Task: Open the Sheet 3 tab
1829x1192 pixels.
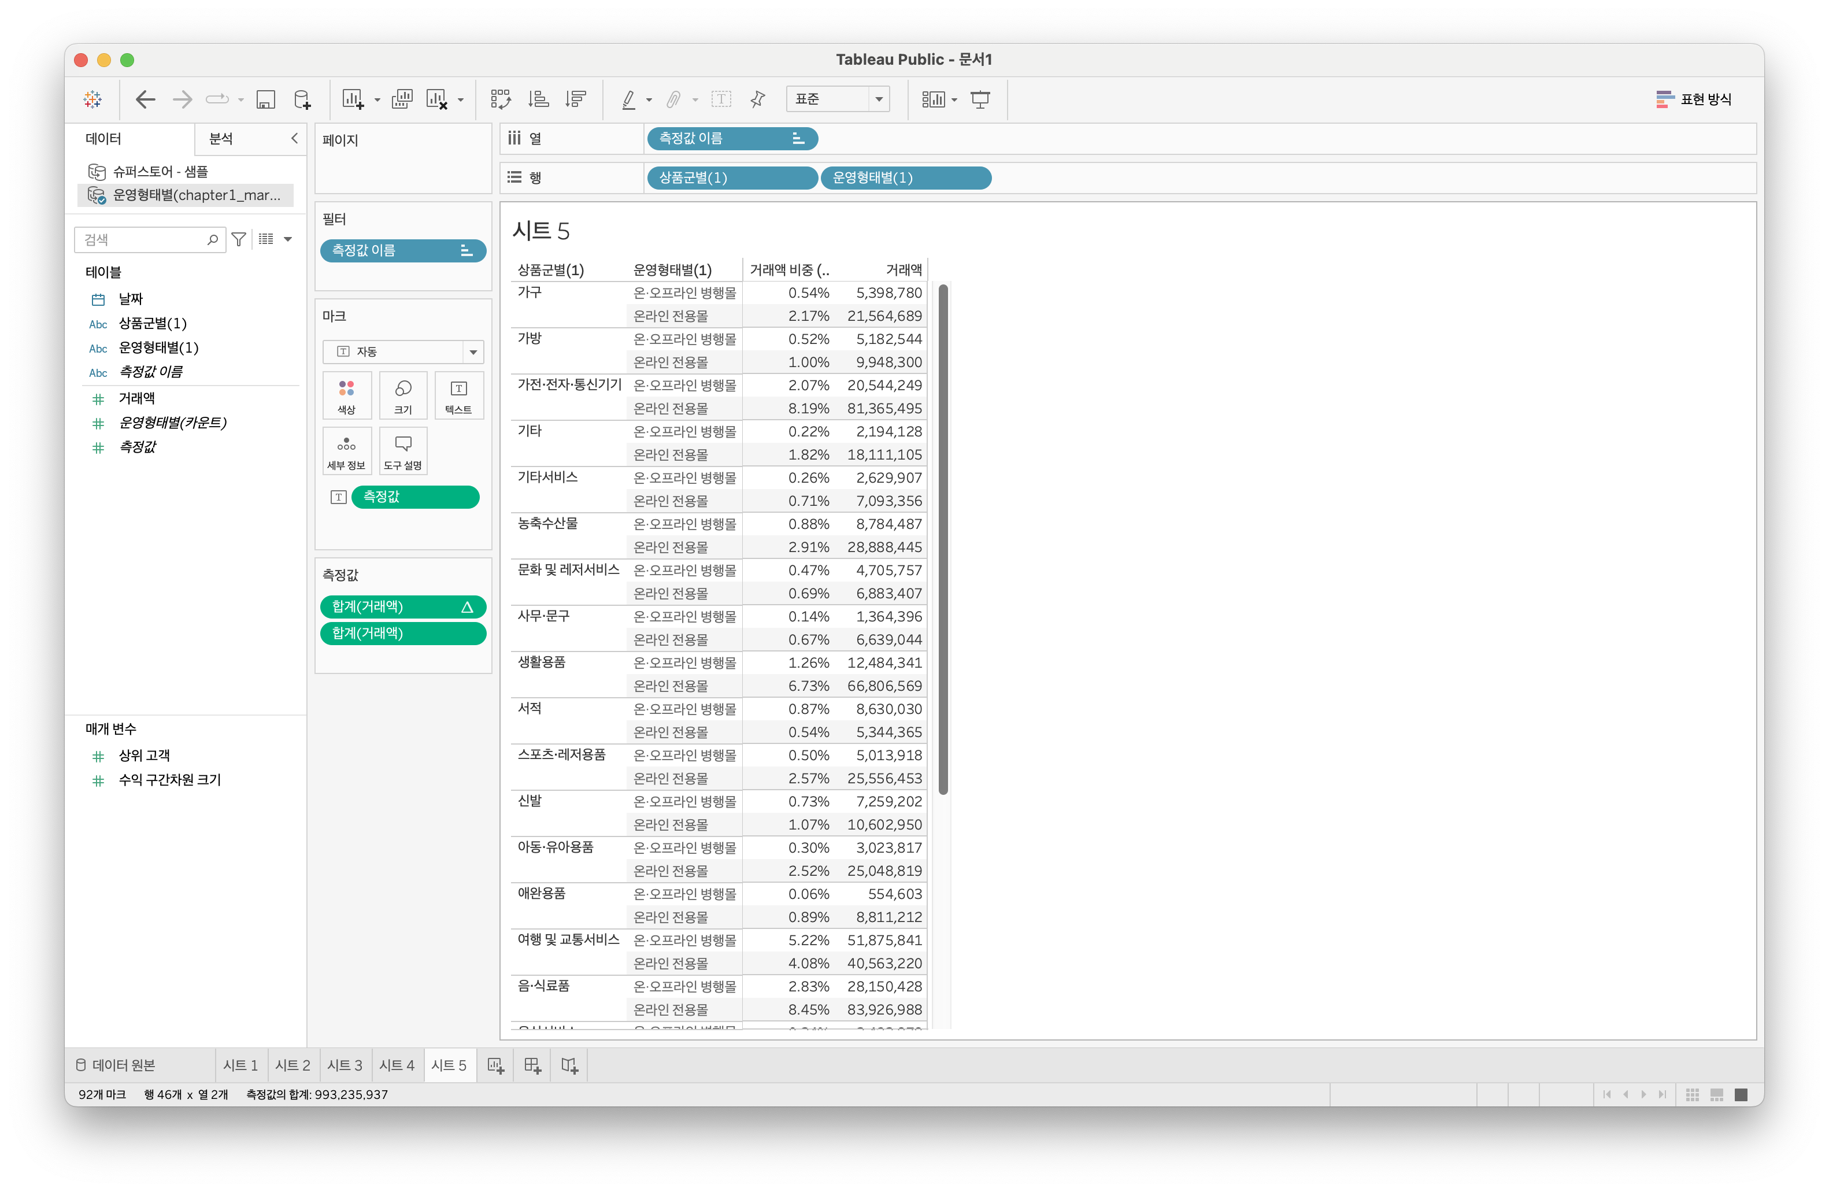Action: [345, 1065]
